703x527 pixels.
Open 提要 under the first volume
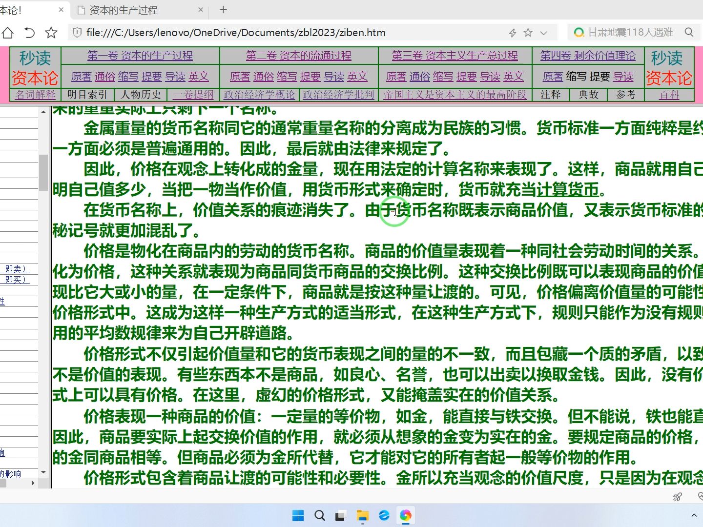152,77
